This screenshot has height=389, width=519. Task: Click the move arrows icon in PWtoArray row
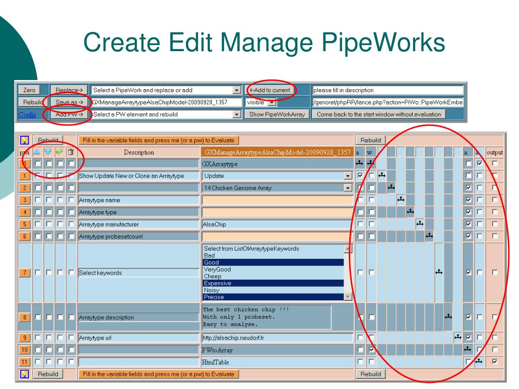coord(468,348)
